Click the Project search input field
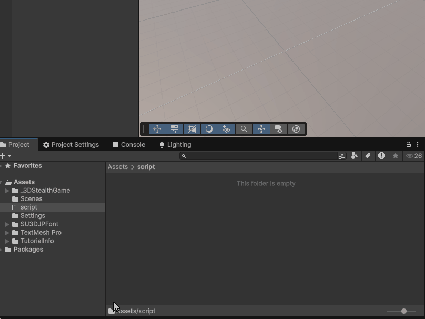 click(x=260, y=156)
